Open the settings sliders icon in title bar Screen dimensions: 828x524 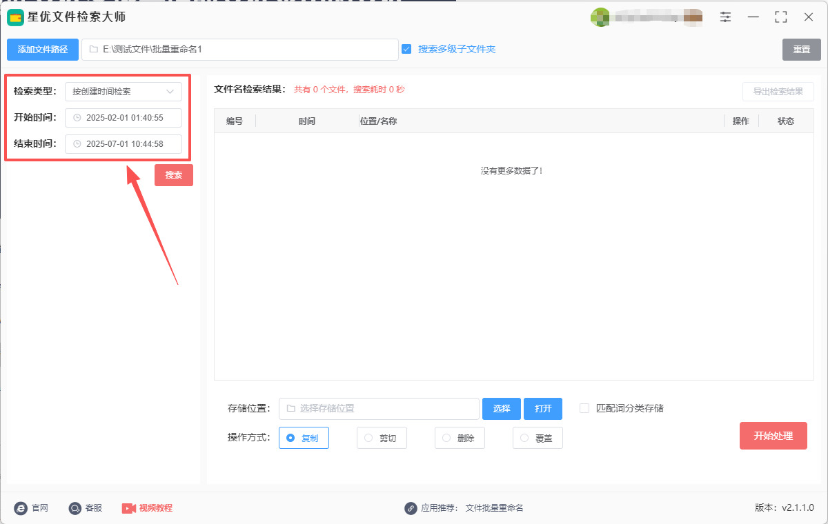(x=726, y=17)
